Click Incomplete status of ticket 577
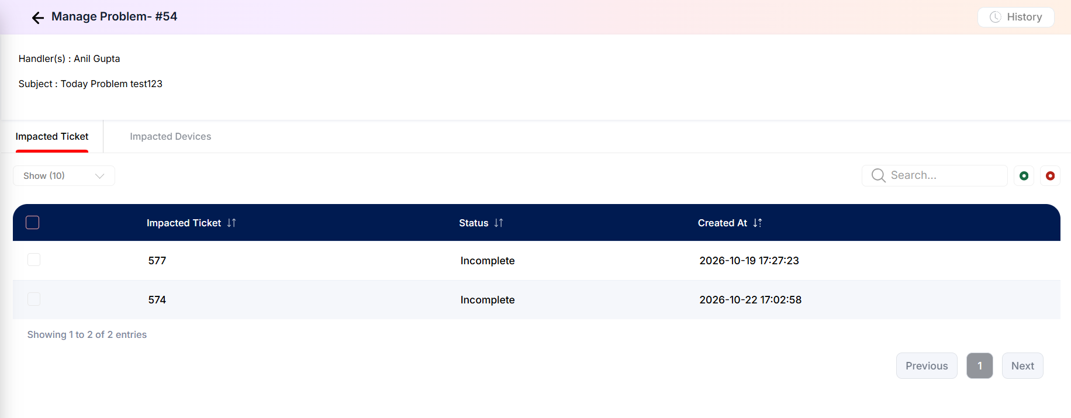Screen dimensions: 1071x418 488,260
